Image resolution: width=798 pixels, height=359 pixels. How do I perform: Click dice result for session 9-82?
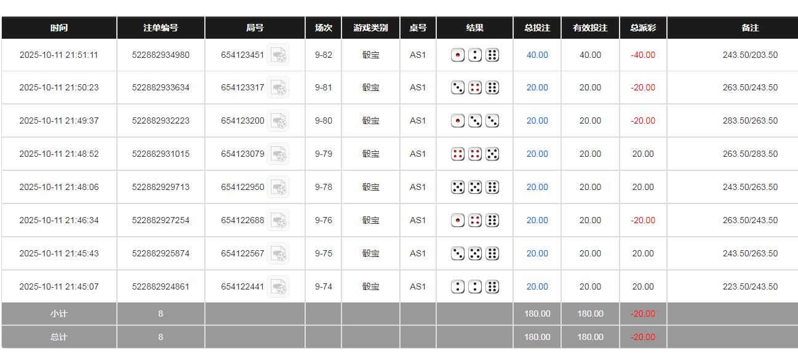[x=475, y=55]
